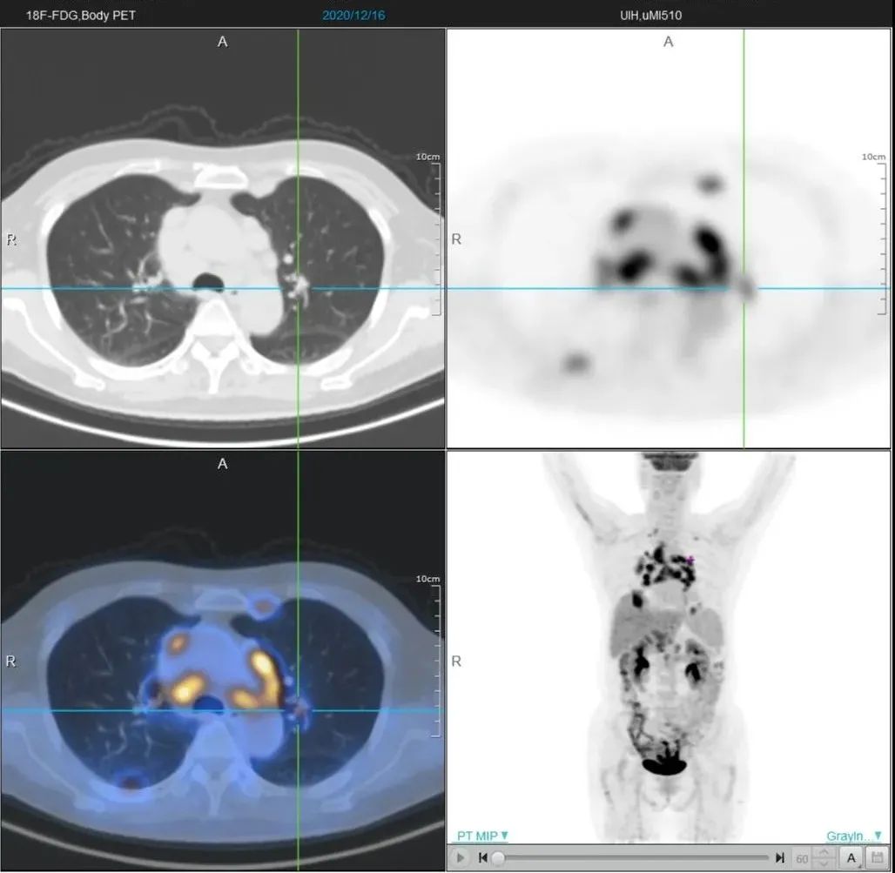Image resolution: width=895 pixels, height=873 pixels.
Task: Click the MIP frame slider handle
Action: click(x=498, y=857)
